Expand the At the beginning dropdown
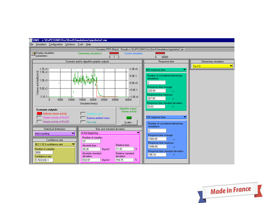 [x=138, y=132]
